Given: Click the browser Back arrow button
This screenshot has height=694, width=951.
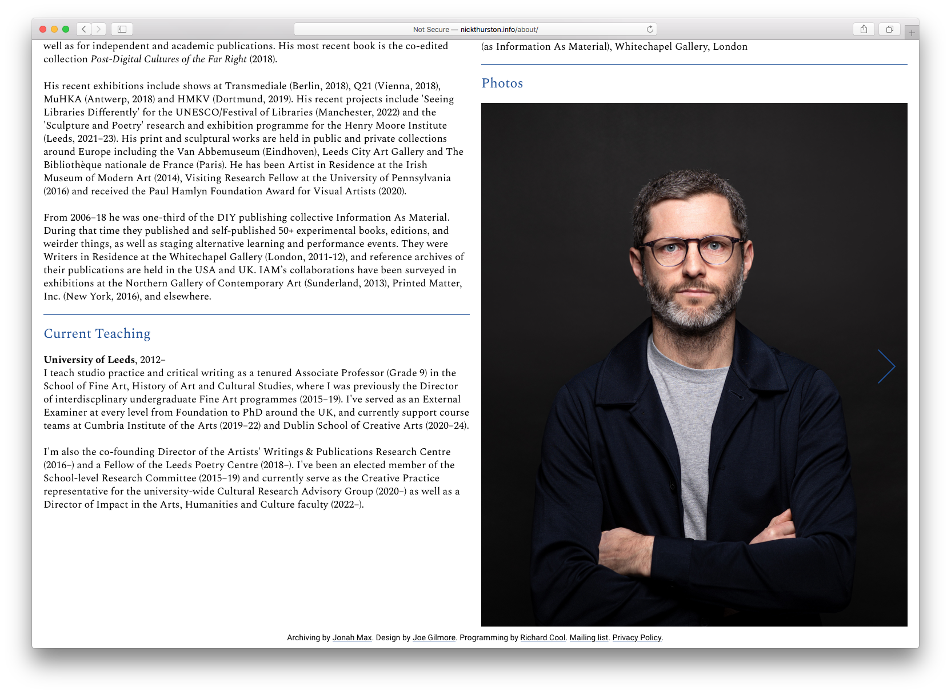Looking at the screenshot, I should (84, 29).
